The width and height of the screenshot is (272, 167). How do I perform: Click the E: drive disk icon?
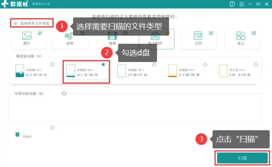point(122,71)
